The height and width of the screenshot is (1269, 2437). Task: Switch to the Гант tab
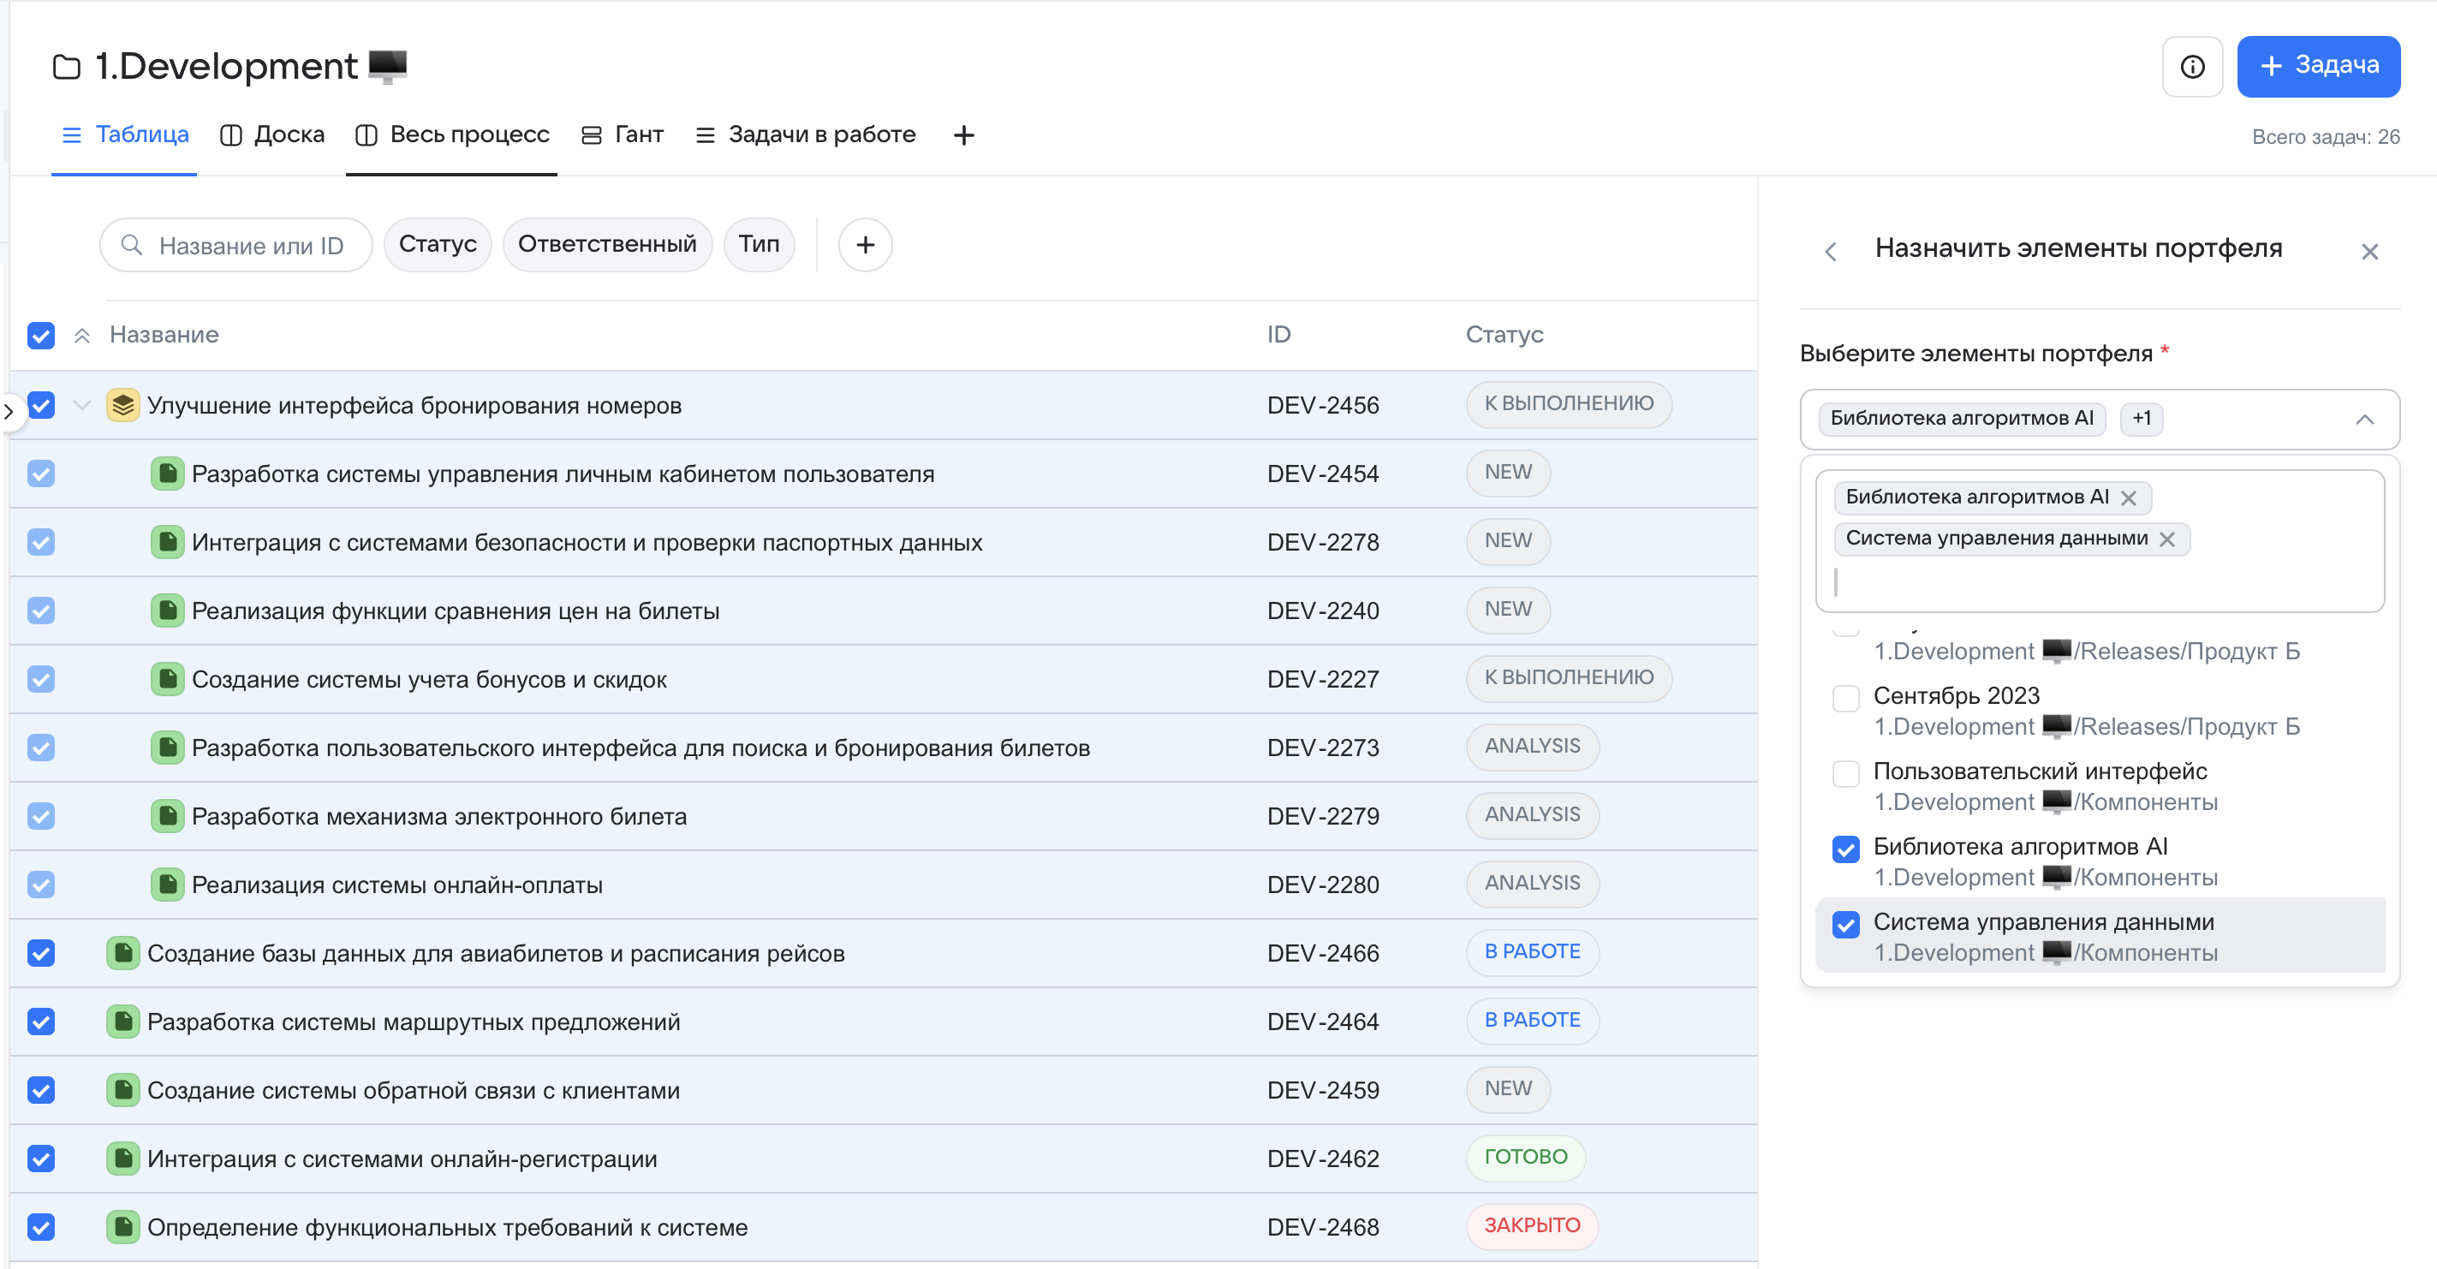pos(623,134)
